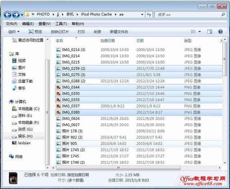Open 杂项 (G:) drive
Screen dimensions: 230x189
(22, 129)
